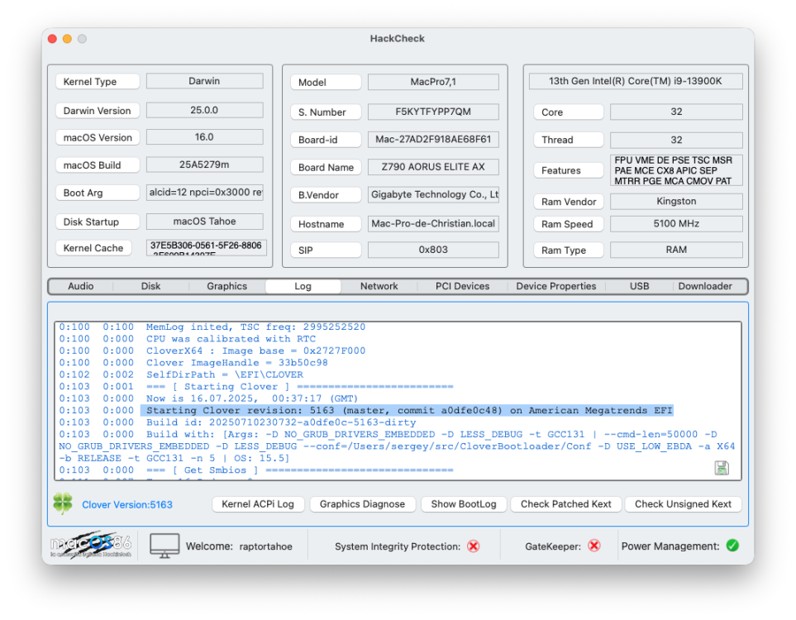This screenshot has width=796, height=620.
Task: Click the green Clover leaf icon
Action: pyautogui.click(x=63, y=503)
